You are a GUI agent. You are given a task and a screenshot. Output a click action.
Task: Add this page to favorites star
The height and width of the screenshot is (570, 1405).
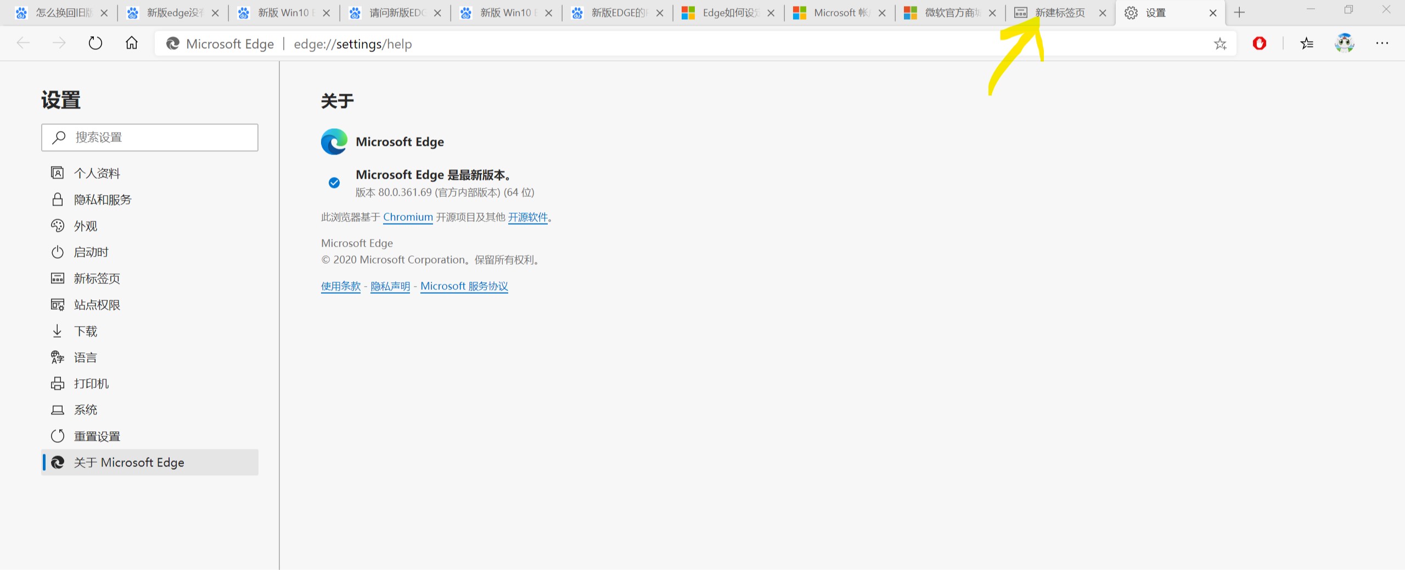(x=1220, y=44)
